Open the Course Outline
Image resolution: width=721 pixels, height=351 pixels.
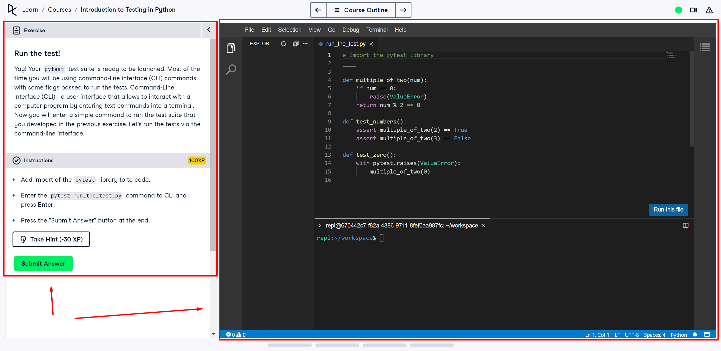(x=361, y=10)
